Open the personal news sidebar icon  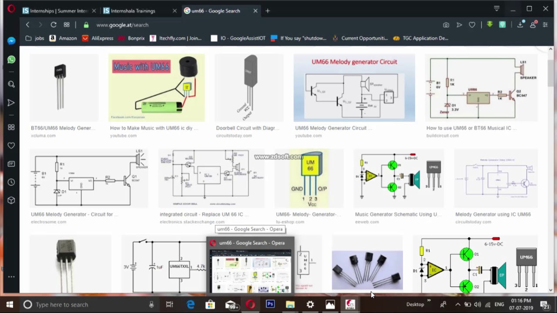coord(11,164)
